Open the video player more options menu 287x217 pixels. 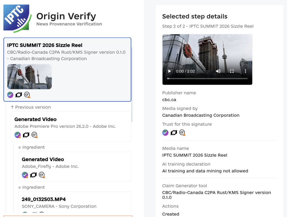245,71
